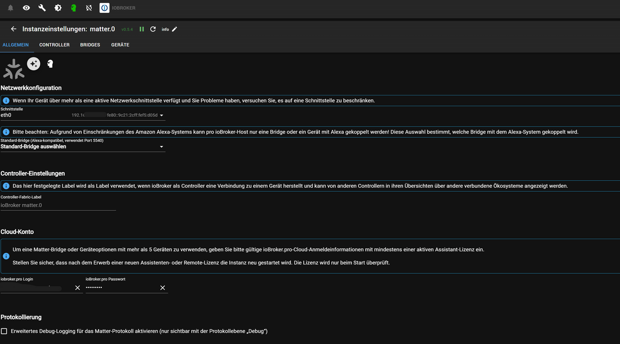The width and height of the screenshot is (620, 344).
Task: Clear the ioBroker.pro Passwort field
Action: [163, 288]
